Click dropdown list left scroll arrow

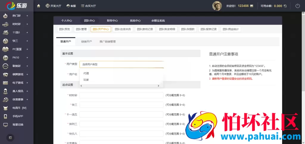[x=81, y=86]
